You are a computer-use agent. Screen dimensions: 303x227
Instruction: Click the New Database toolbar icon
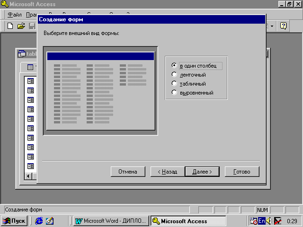pyautogui.click(x=10, y=26)
